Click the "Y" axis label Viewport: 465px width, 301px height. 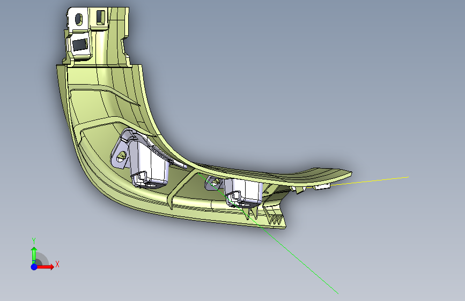coord(34,241)
